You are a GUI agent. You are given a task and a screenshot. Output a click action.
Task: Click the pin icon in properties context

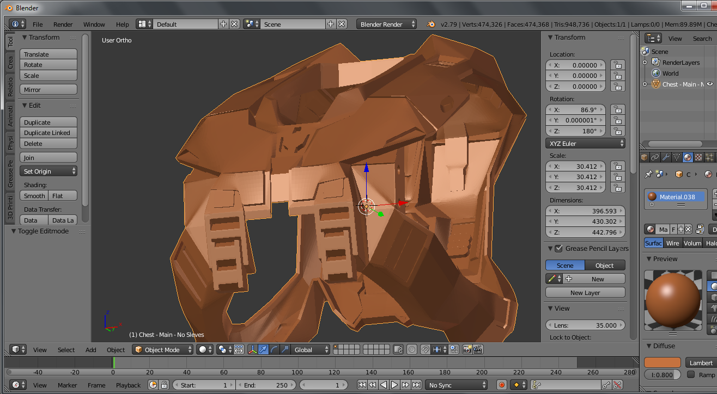[x=648, y=174]
